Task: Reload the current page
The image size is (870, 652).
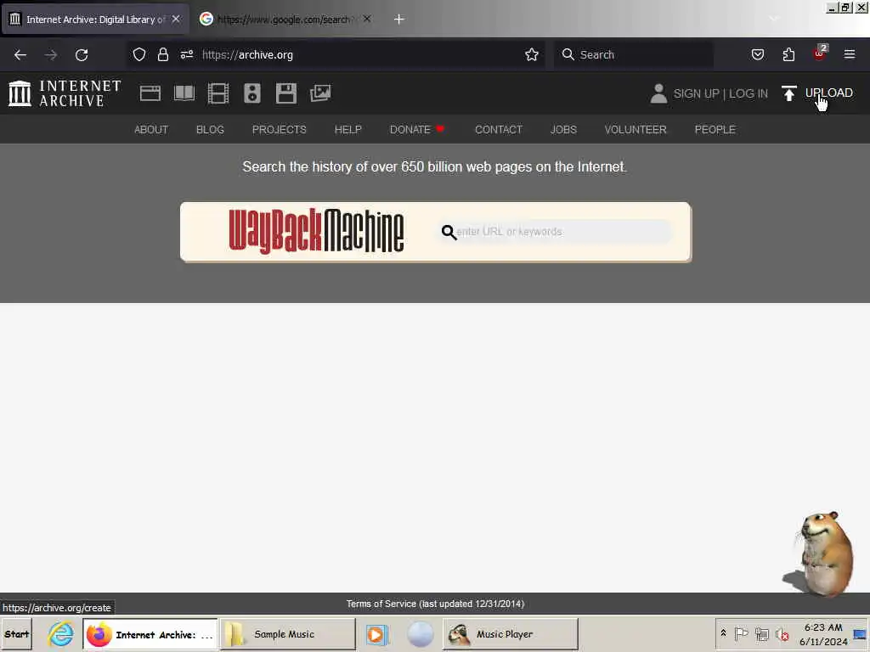Action: 82,55
